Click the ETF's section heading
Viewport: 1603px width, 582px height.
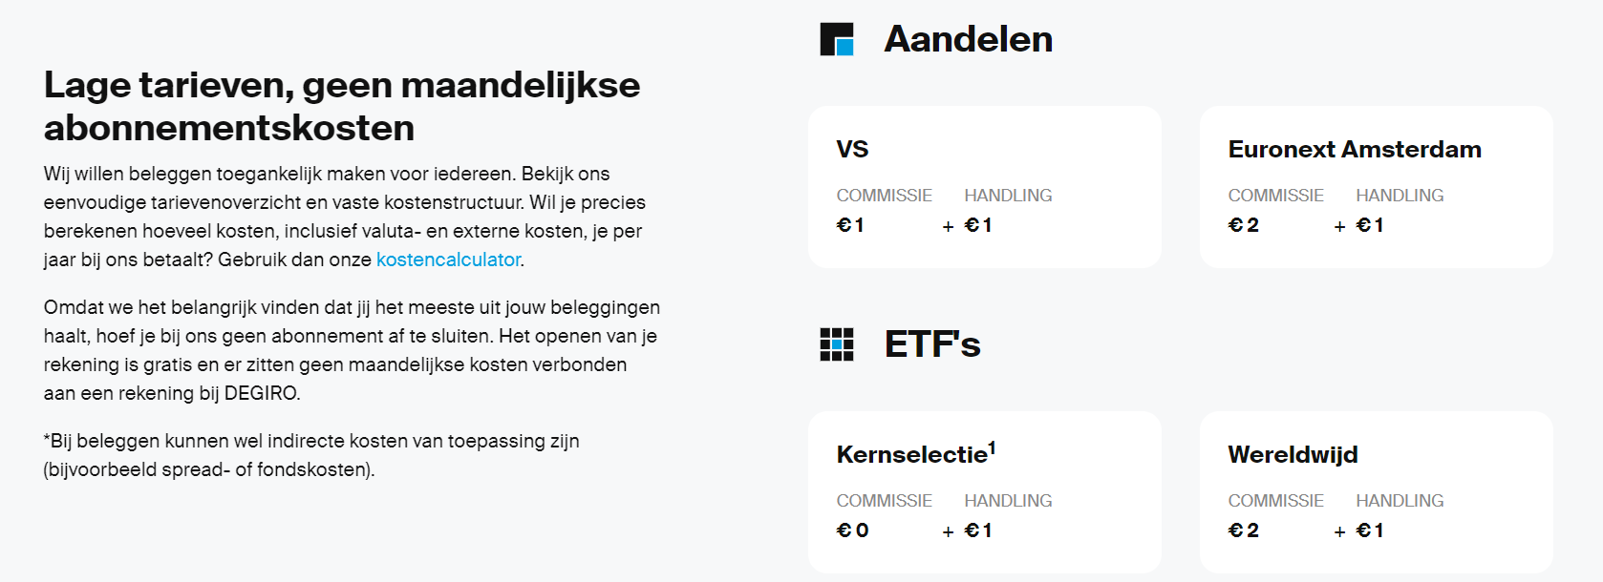tap(931, 344)
